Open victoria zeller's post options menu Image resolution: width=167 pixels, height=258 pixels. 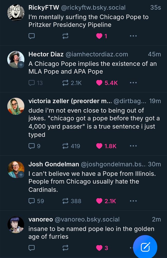[x=133, y=146]
